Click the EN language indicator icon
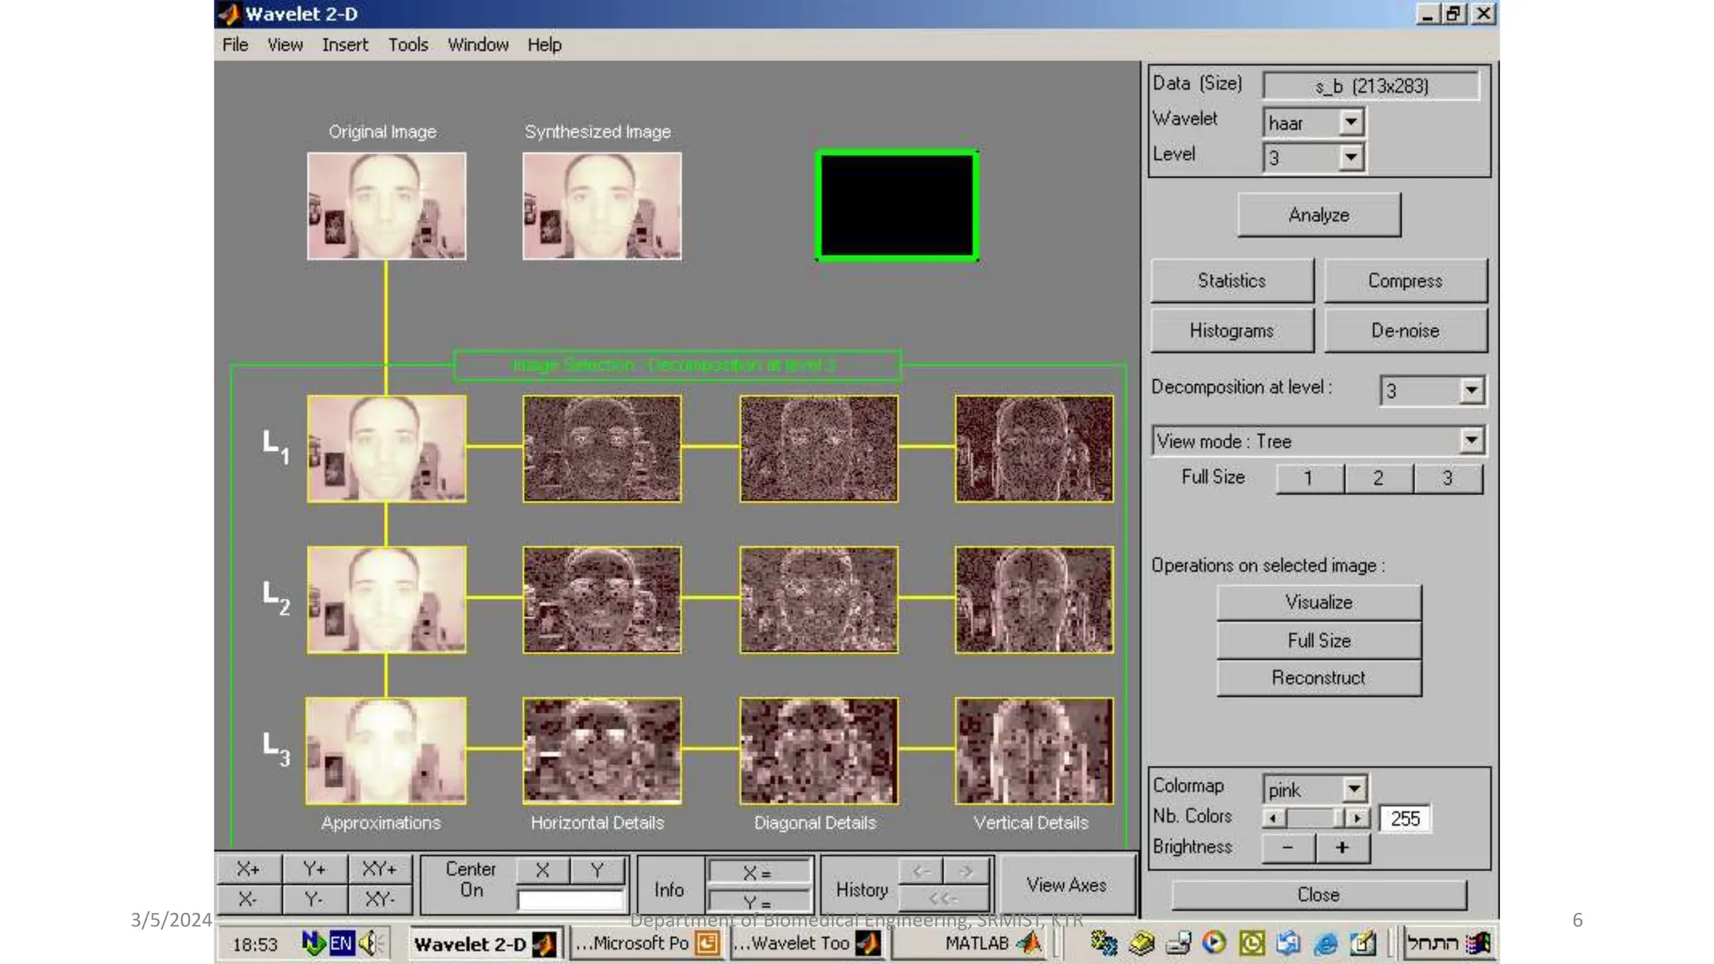 pyautogui.click(x=341, y=944)
